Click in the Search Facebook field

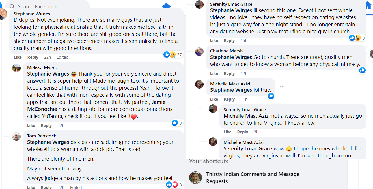pos(48,6)
